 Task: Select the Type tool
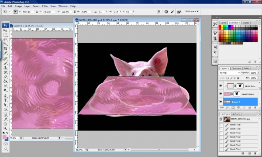[5, 100]
